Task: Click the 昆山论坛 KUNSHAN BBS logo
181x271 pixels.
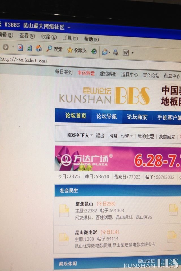Action: pos(104,96)
